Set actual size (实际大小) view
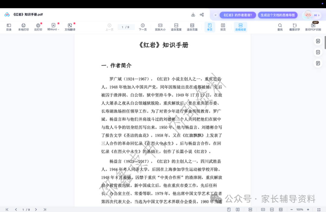Screen dimensions: 326x212 coord(160,27)
